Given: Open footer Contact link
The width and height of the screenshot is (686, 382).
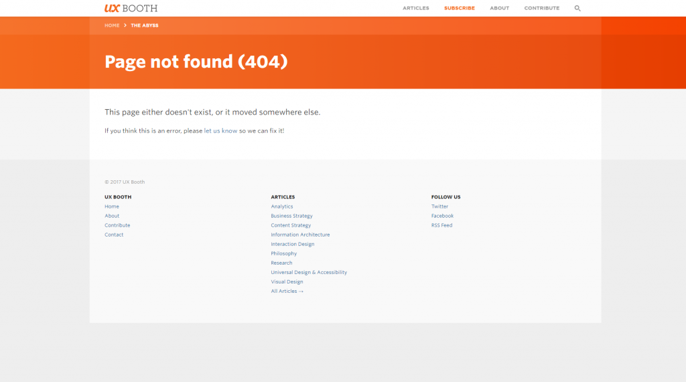Looking at the screenshot, I should click(x=114, y=235).
